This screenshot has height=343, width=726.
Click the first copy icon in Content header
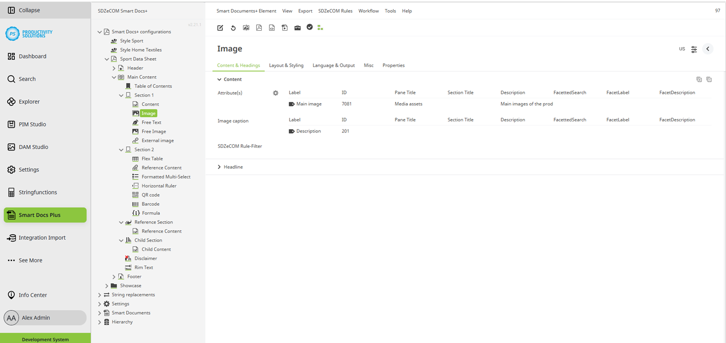pos(699,80)
